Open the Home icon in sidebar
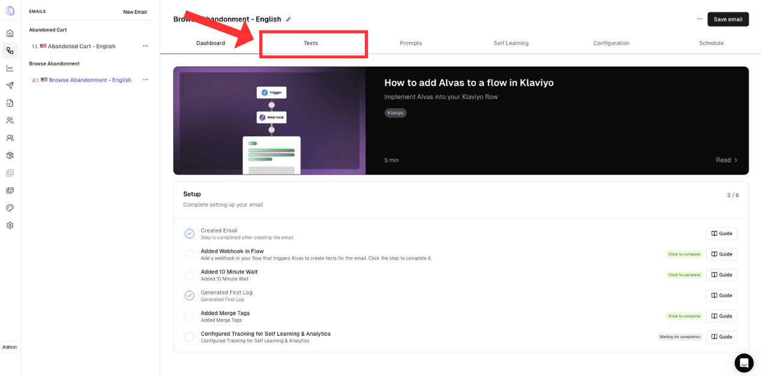761x376 pixels. point(10,33)
